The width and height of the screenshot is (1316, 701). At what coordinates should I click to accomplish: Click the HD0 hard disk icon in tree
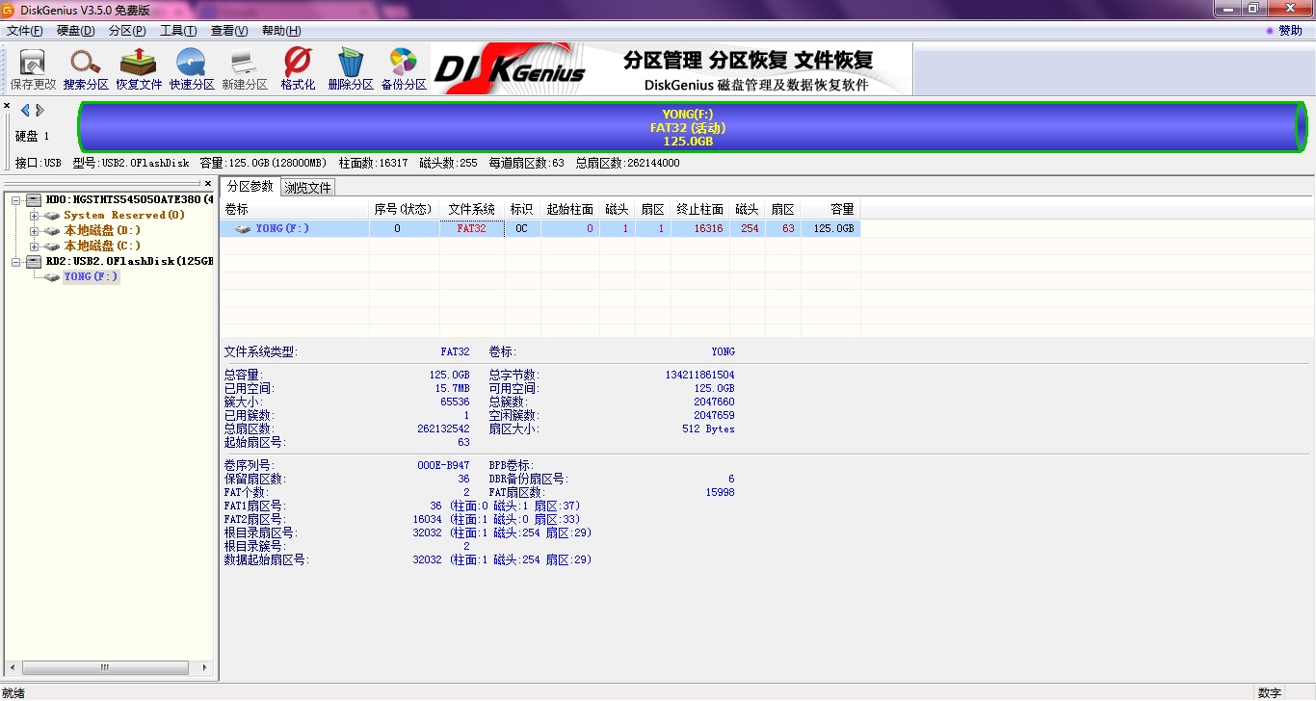coord(34,200)
